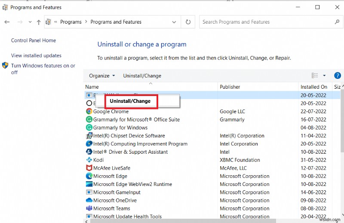Image resolution: width=344 pixels, height=223 pixels.
Task: Click Uninstall/Change in the toolbar
Action: click(142, 76)
